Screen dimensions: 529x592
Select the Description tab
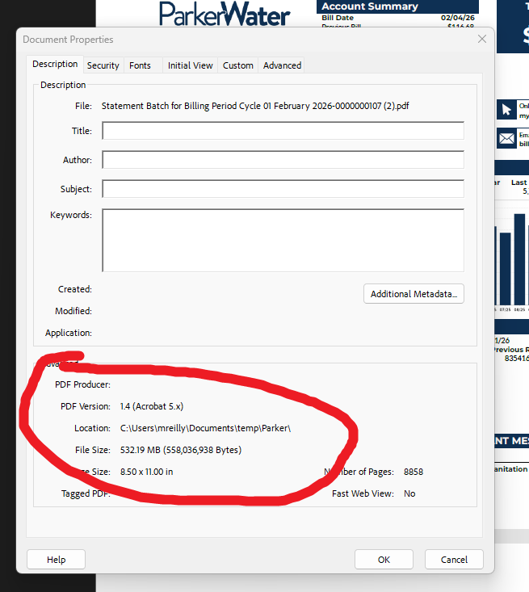(x=55, y=65)
